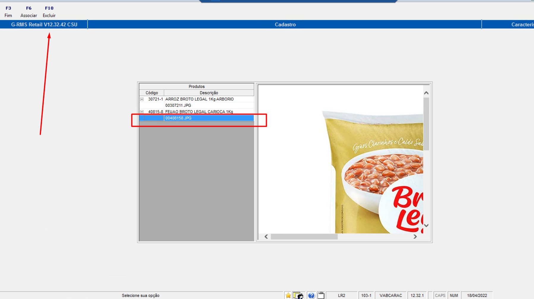Click the NUM indicator in status bar
The height and width of the screenshot is (299, 534).
pyautogui.click(x=454, y=295)
